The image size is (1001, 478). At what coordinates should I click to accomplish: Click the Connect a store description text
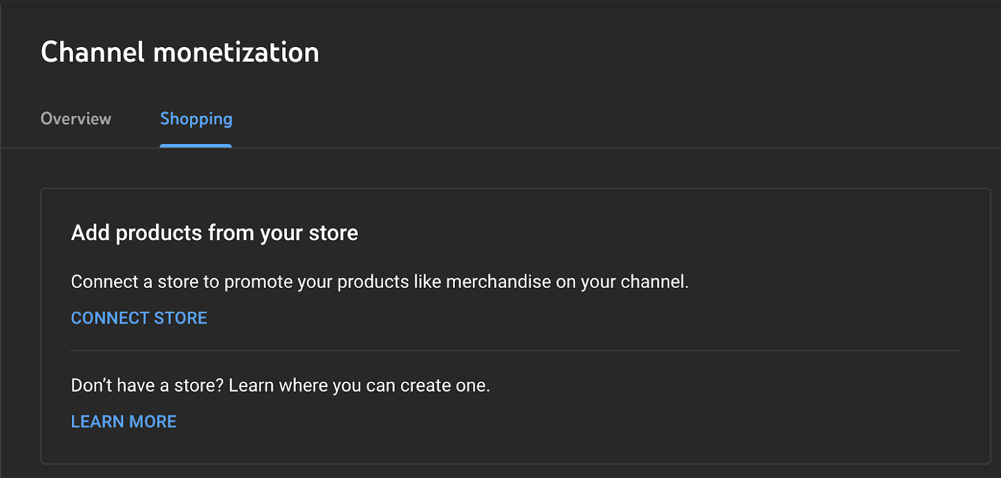(x=380, y=282)
